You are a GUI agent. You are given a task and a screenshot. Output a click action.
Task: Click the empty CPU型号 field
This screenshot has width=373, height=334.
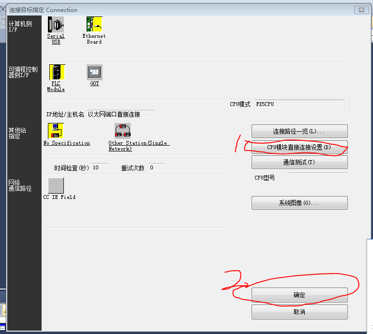click(318, 178)
